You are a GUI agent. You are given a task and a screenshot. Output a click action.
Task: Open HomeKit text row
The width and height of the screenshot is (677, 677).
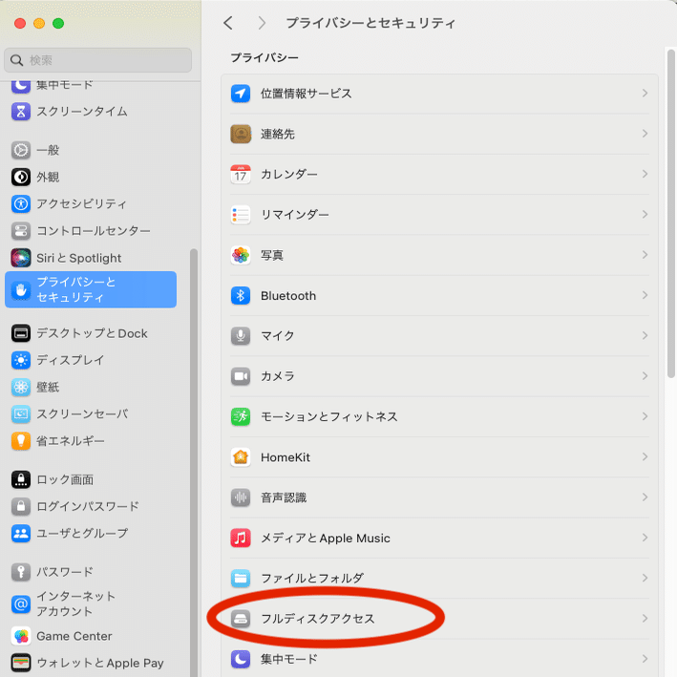pyautogui.click(x=286, y=457)
